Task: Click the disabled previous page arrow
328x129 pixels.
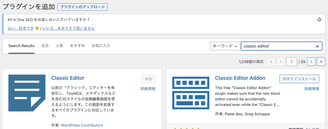Action: point(281,62)
